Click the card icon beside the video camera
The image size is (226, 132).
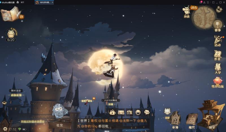pos(121,113)
